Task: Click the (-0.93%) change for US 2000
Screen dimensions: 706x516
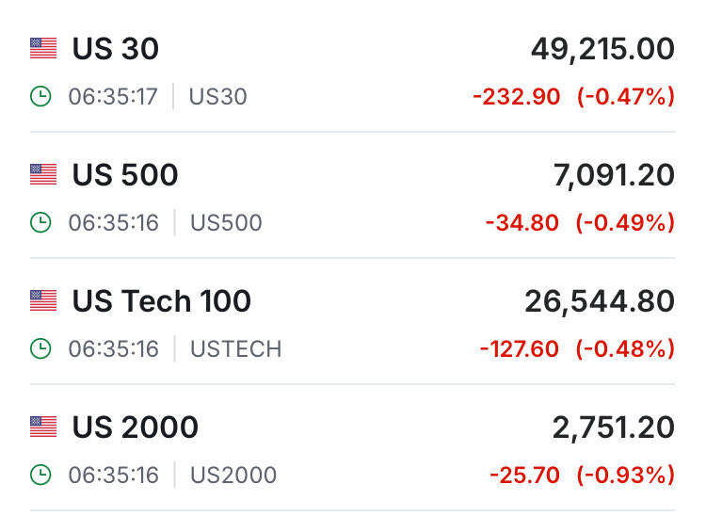Action: click(625, 476)
